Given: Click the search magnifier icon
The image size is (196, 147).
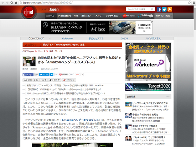Looking at the screenshot, I should tap(152, 9).
